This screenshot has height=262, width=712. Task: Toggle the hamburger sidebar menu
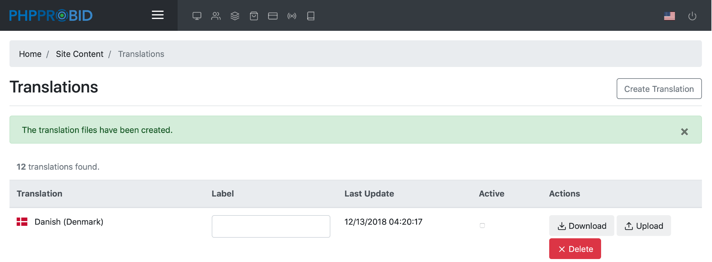coord(157,15)
